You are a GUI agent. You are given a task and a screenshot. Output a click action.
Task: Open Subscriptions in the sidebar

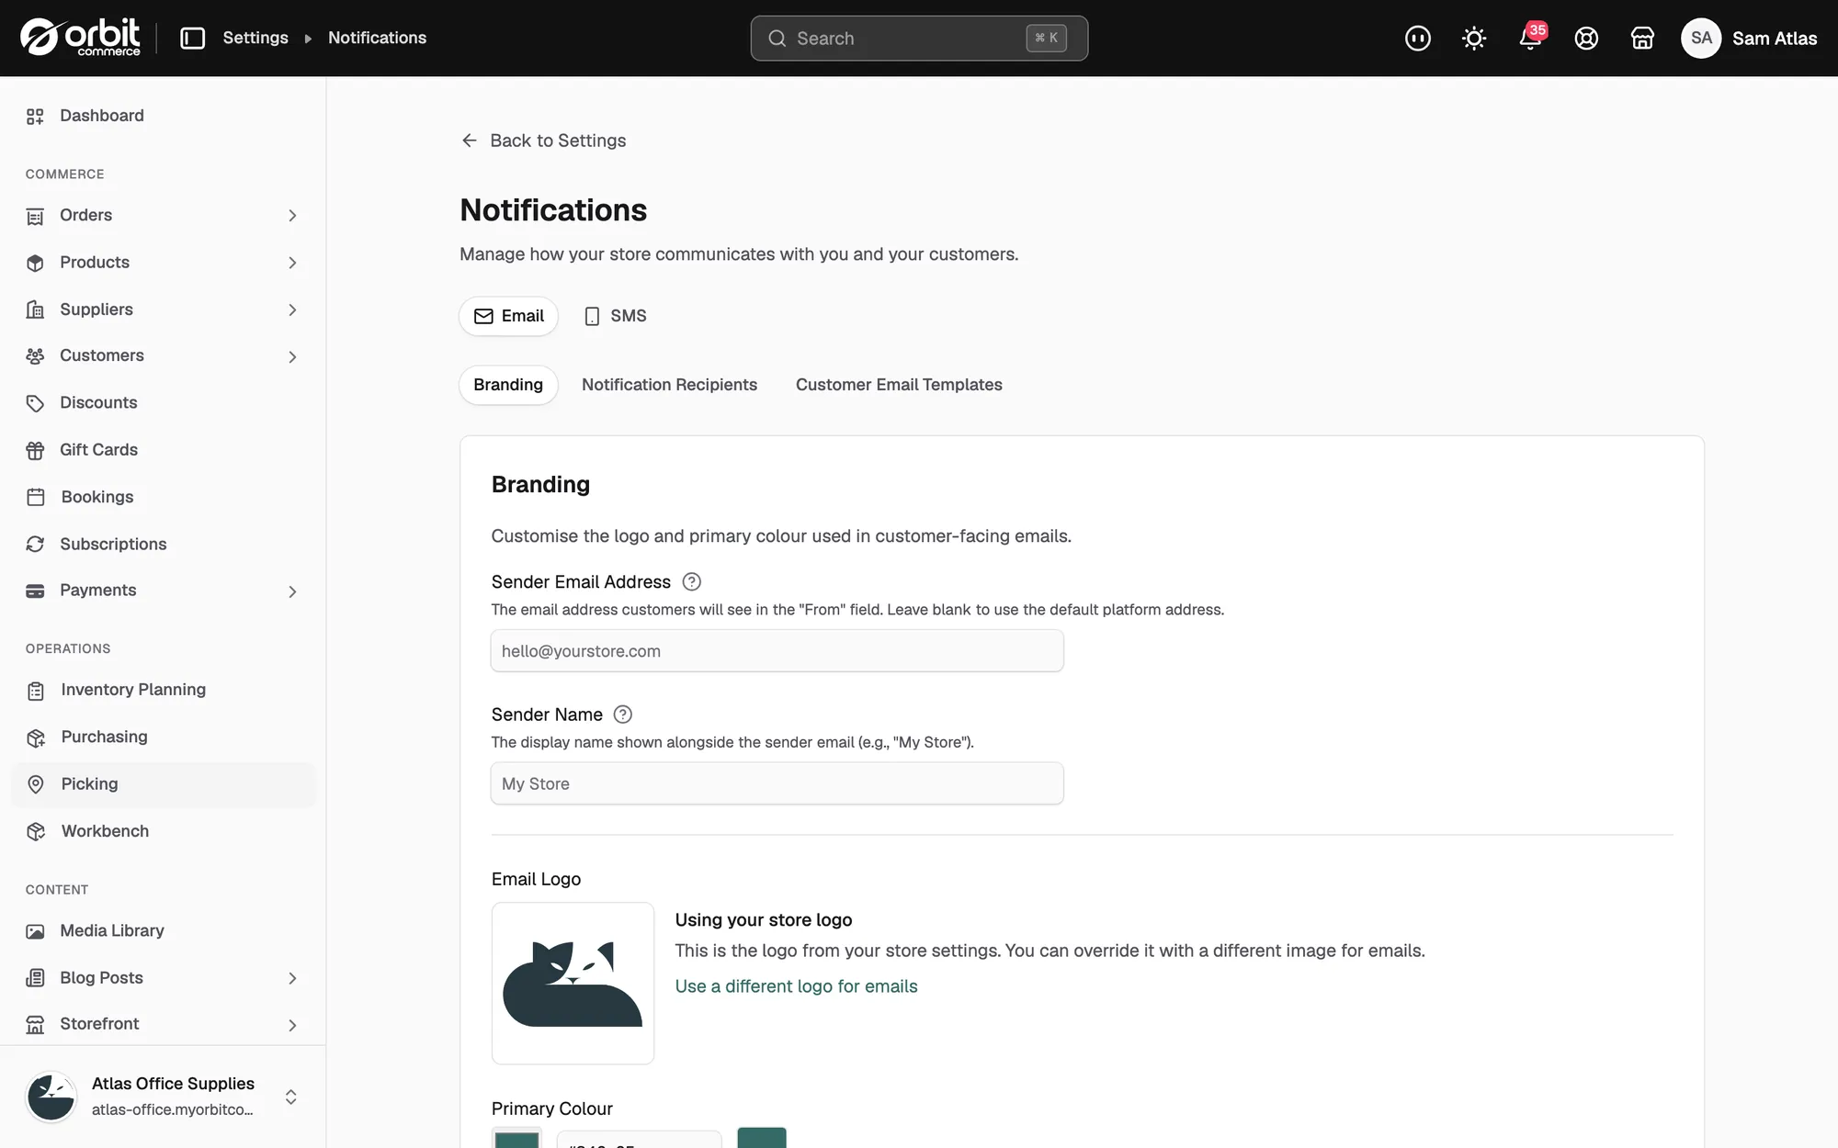tap(163, 544)
